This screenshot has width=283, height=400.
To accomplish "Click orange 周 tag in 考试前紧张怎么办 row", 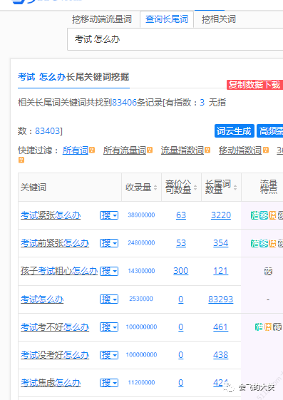I will pos(272,243).
